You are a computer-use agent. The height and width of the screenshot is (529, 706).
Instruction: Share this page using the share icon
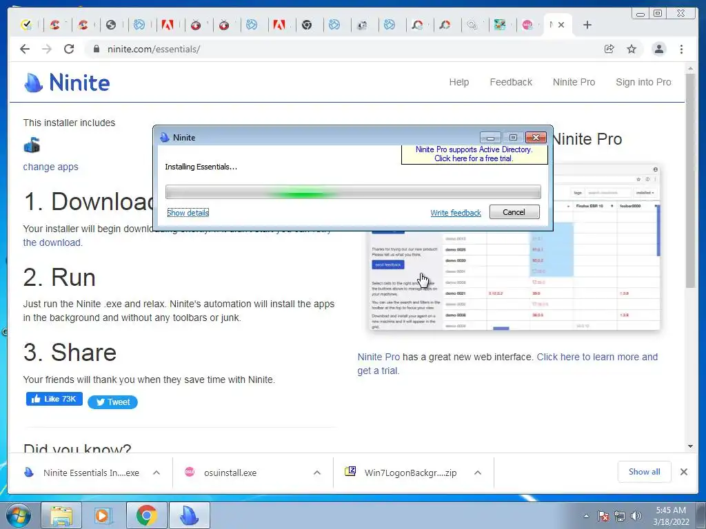tap(609, 49)
